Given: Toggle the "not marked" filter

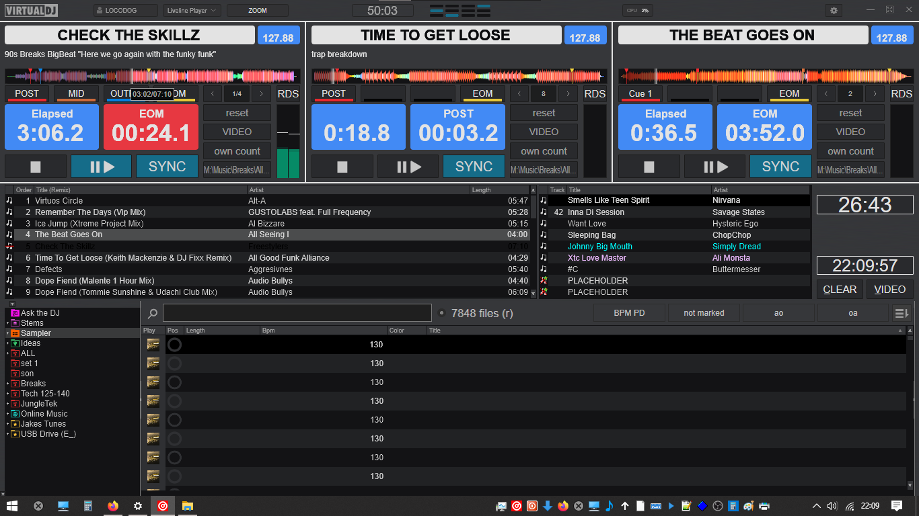Looking at the screenshot, I should [704, 313].
